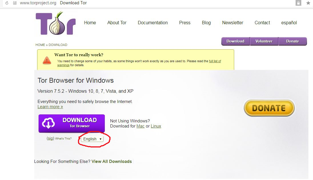Switch the site to español

point(289,23)
